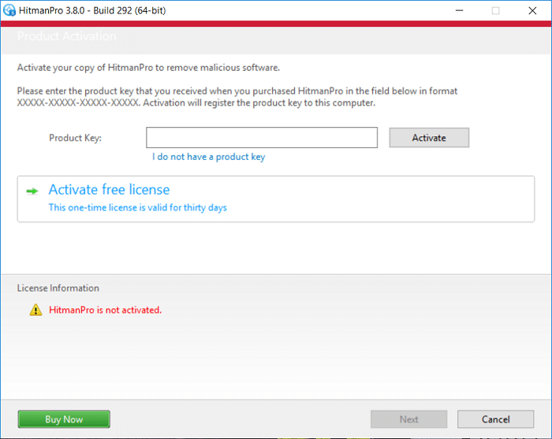Click the yellow warning triangle icon
The image size is (552, 439).
pyautogui.click(x=35, y=310)
